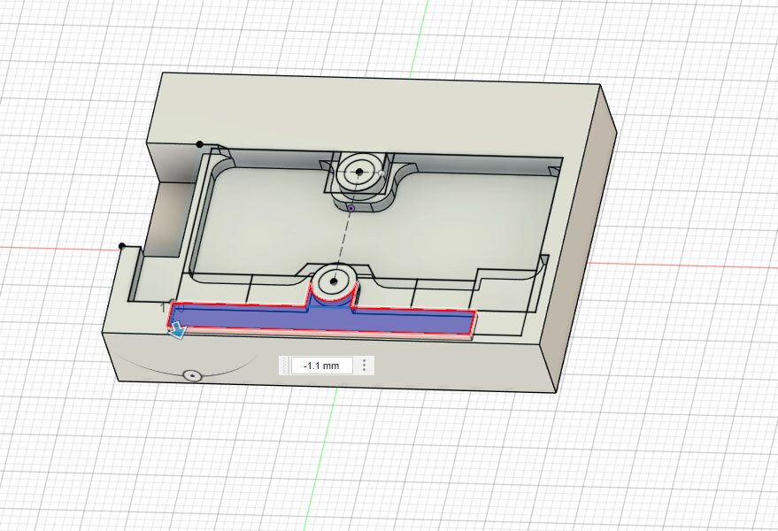Click the -1.1 mm distance input field
The height and width of the screenshot is (531, 778).
(x=321, y=366)
